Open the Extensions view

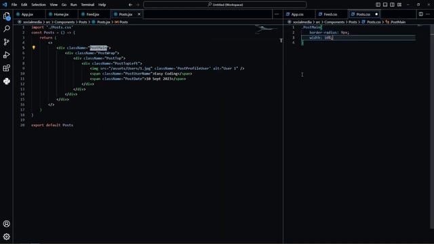(7, 68)
